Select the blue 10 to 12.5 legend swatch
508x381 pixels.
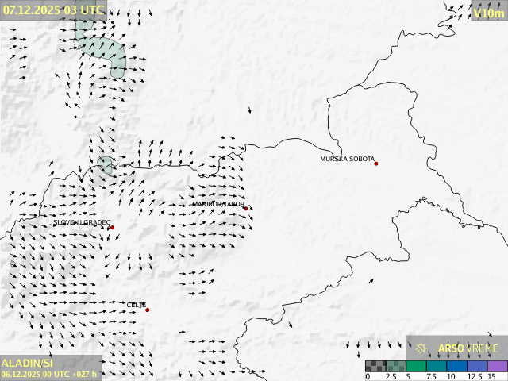click(x=457, y=366)
